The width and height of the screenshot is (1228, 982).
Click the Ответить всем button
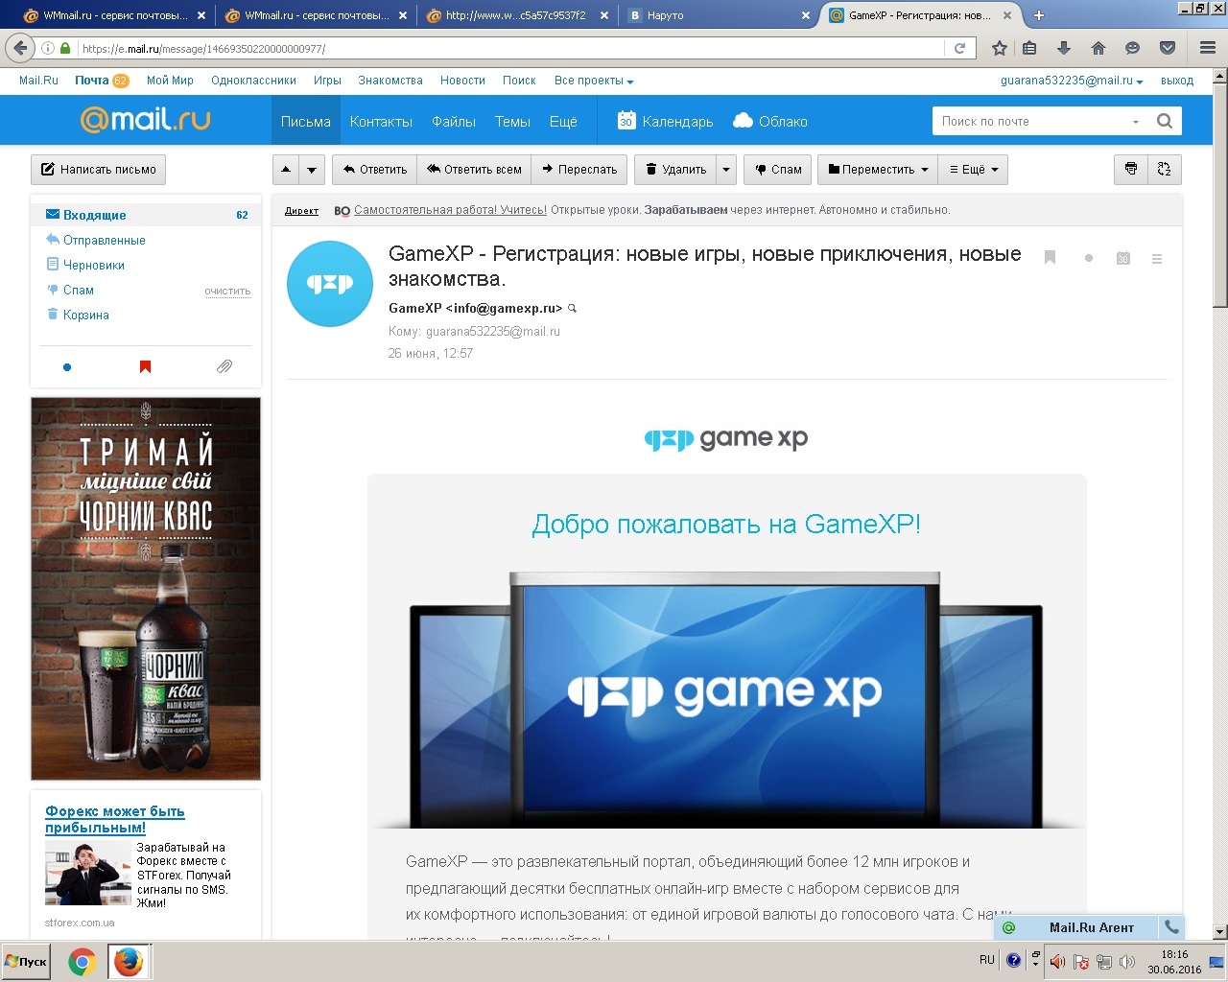pyautogui.click(x=474, y=170)
